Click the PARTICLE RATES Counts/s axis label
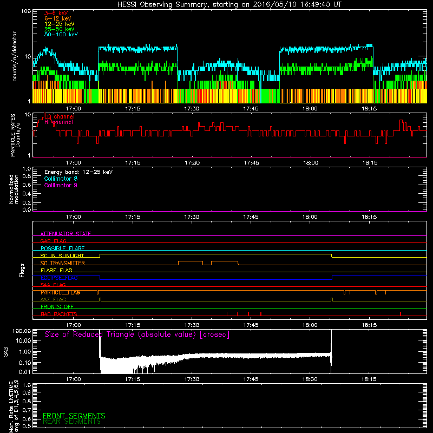This screenshot has width=433, height=433. click(x=15, y=135)
